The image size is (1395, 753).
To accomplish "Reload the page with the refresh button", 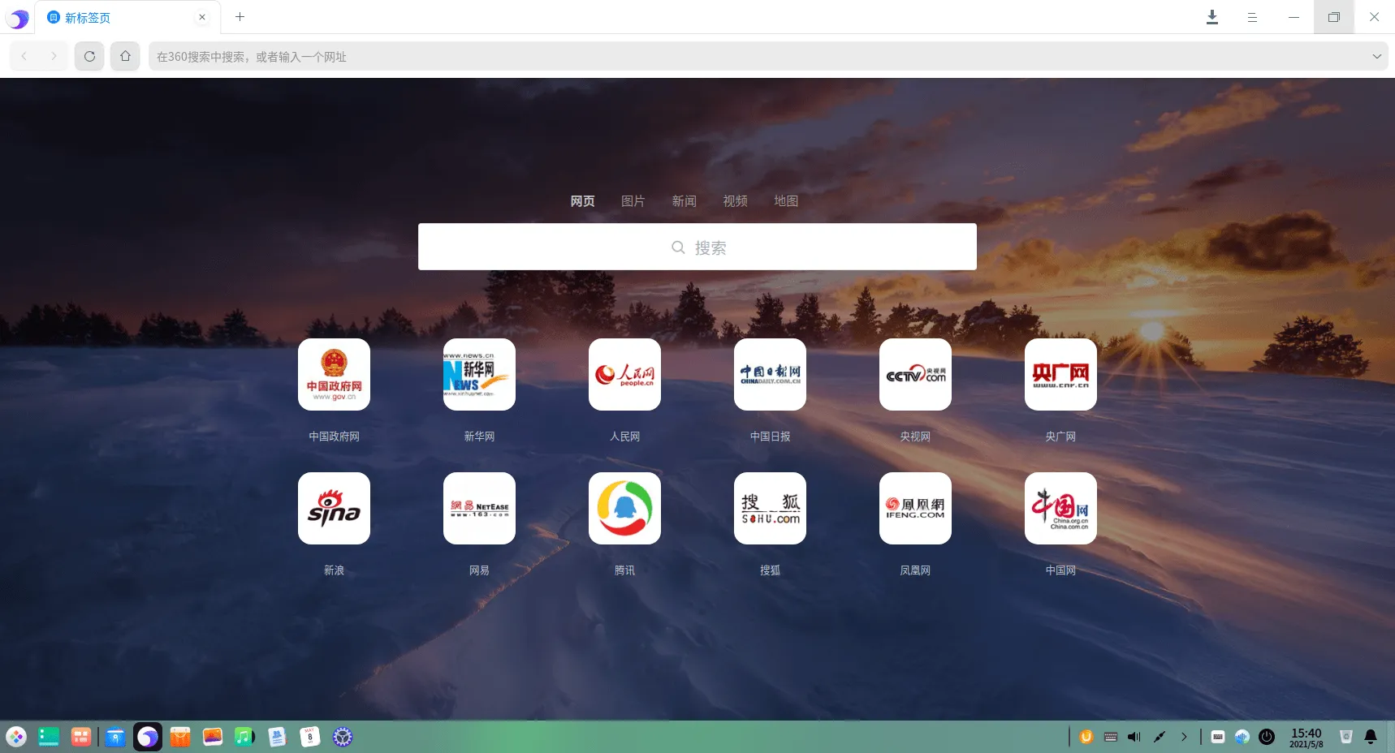I will click(89, 56).
